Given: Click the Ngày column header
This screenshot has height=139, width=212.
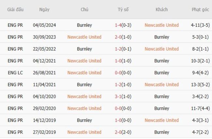Looking at the screenshot, I should (44, 9).
